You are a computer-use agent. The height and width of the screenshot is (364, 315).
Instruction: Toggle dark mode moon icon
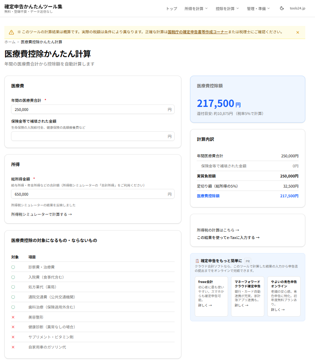pyautogui.click(x=282, y=8)
